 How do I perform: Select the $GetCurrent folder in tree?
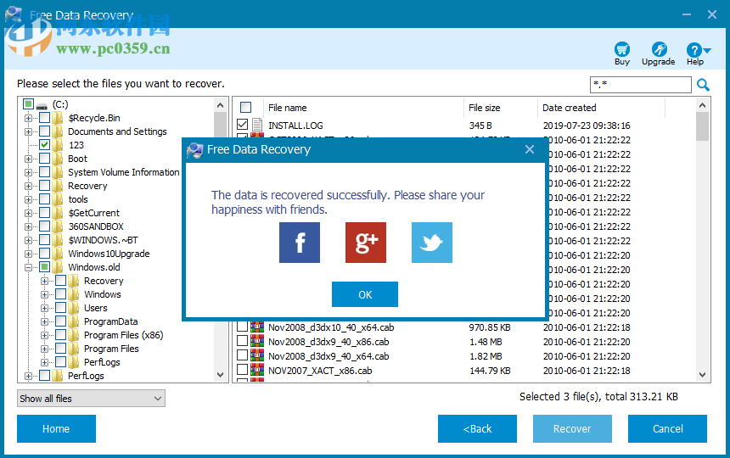[x=94, y=213]
